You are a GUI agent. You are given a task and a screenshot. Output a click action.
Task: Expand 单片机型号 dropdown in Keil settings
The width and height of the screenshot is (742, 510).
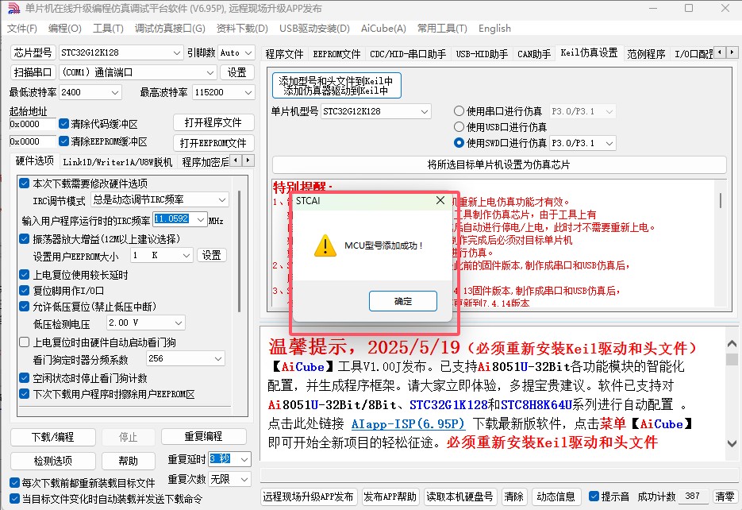pos(425,112)
